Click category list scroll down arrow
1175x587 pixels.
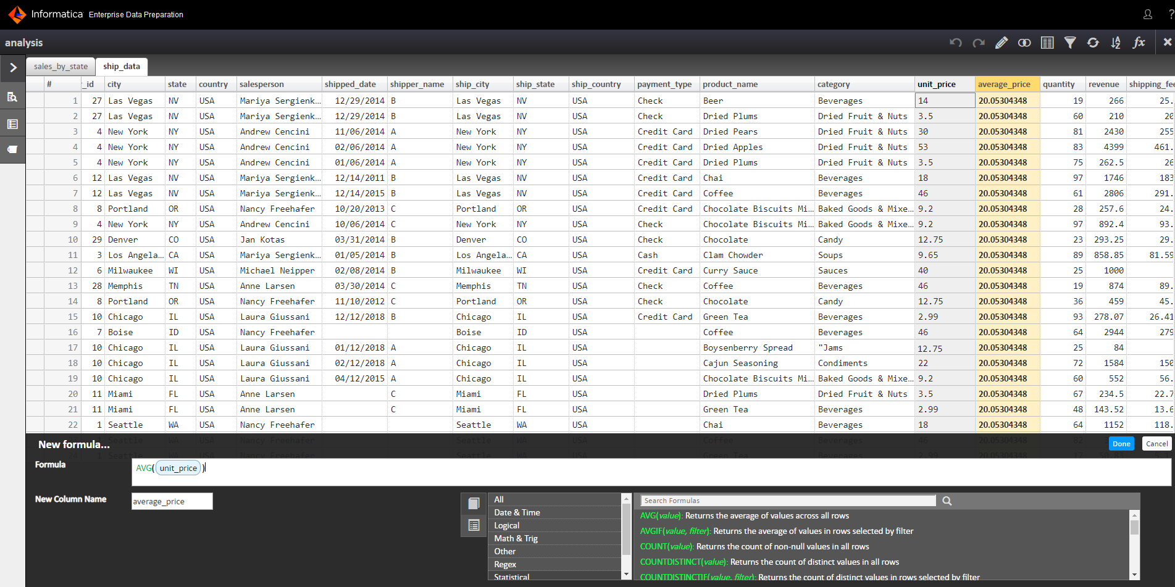coord(626,574)
